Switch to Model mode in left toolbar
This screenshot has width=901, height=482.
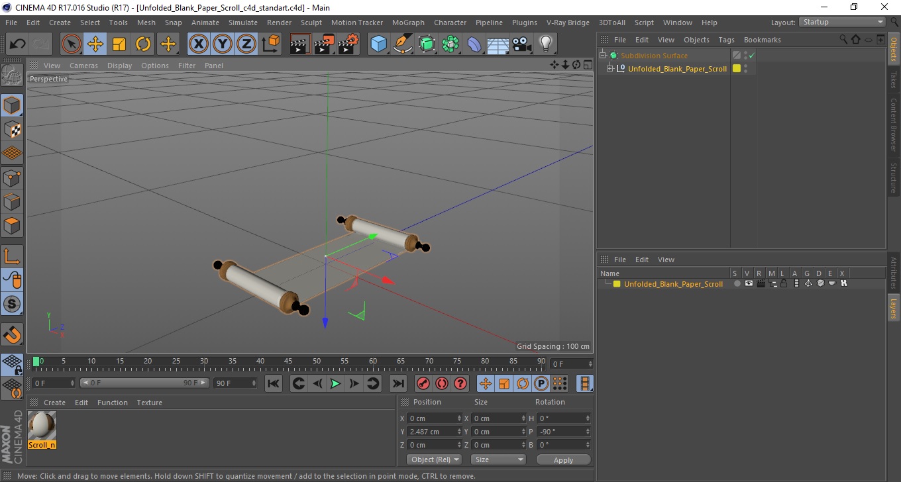click(12, 105)
